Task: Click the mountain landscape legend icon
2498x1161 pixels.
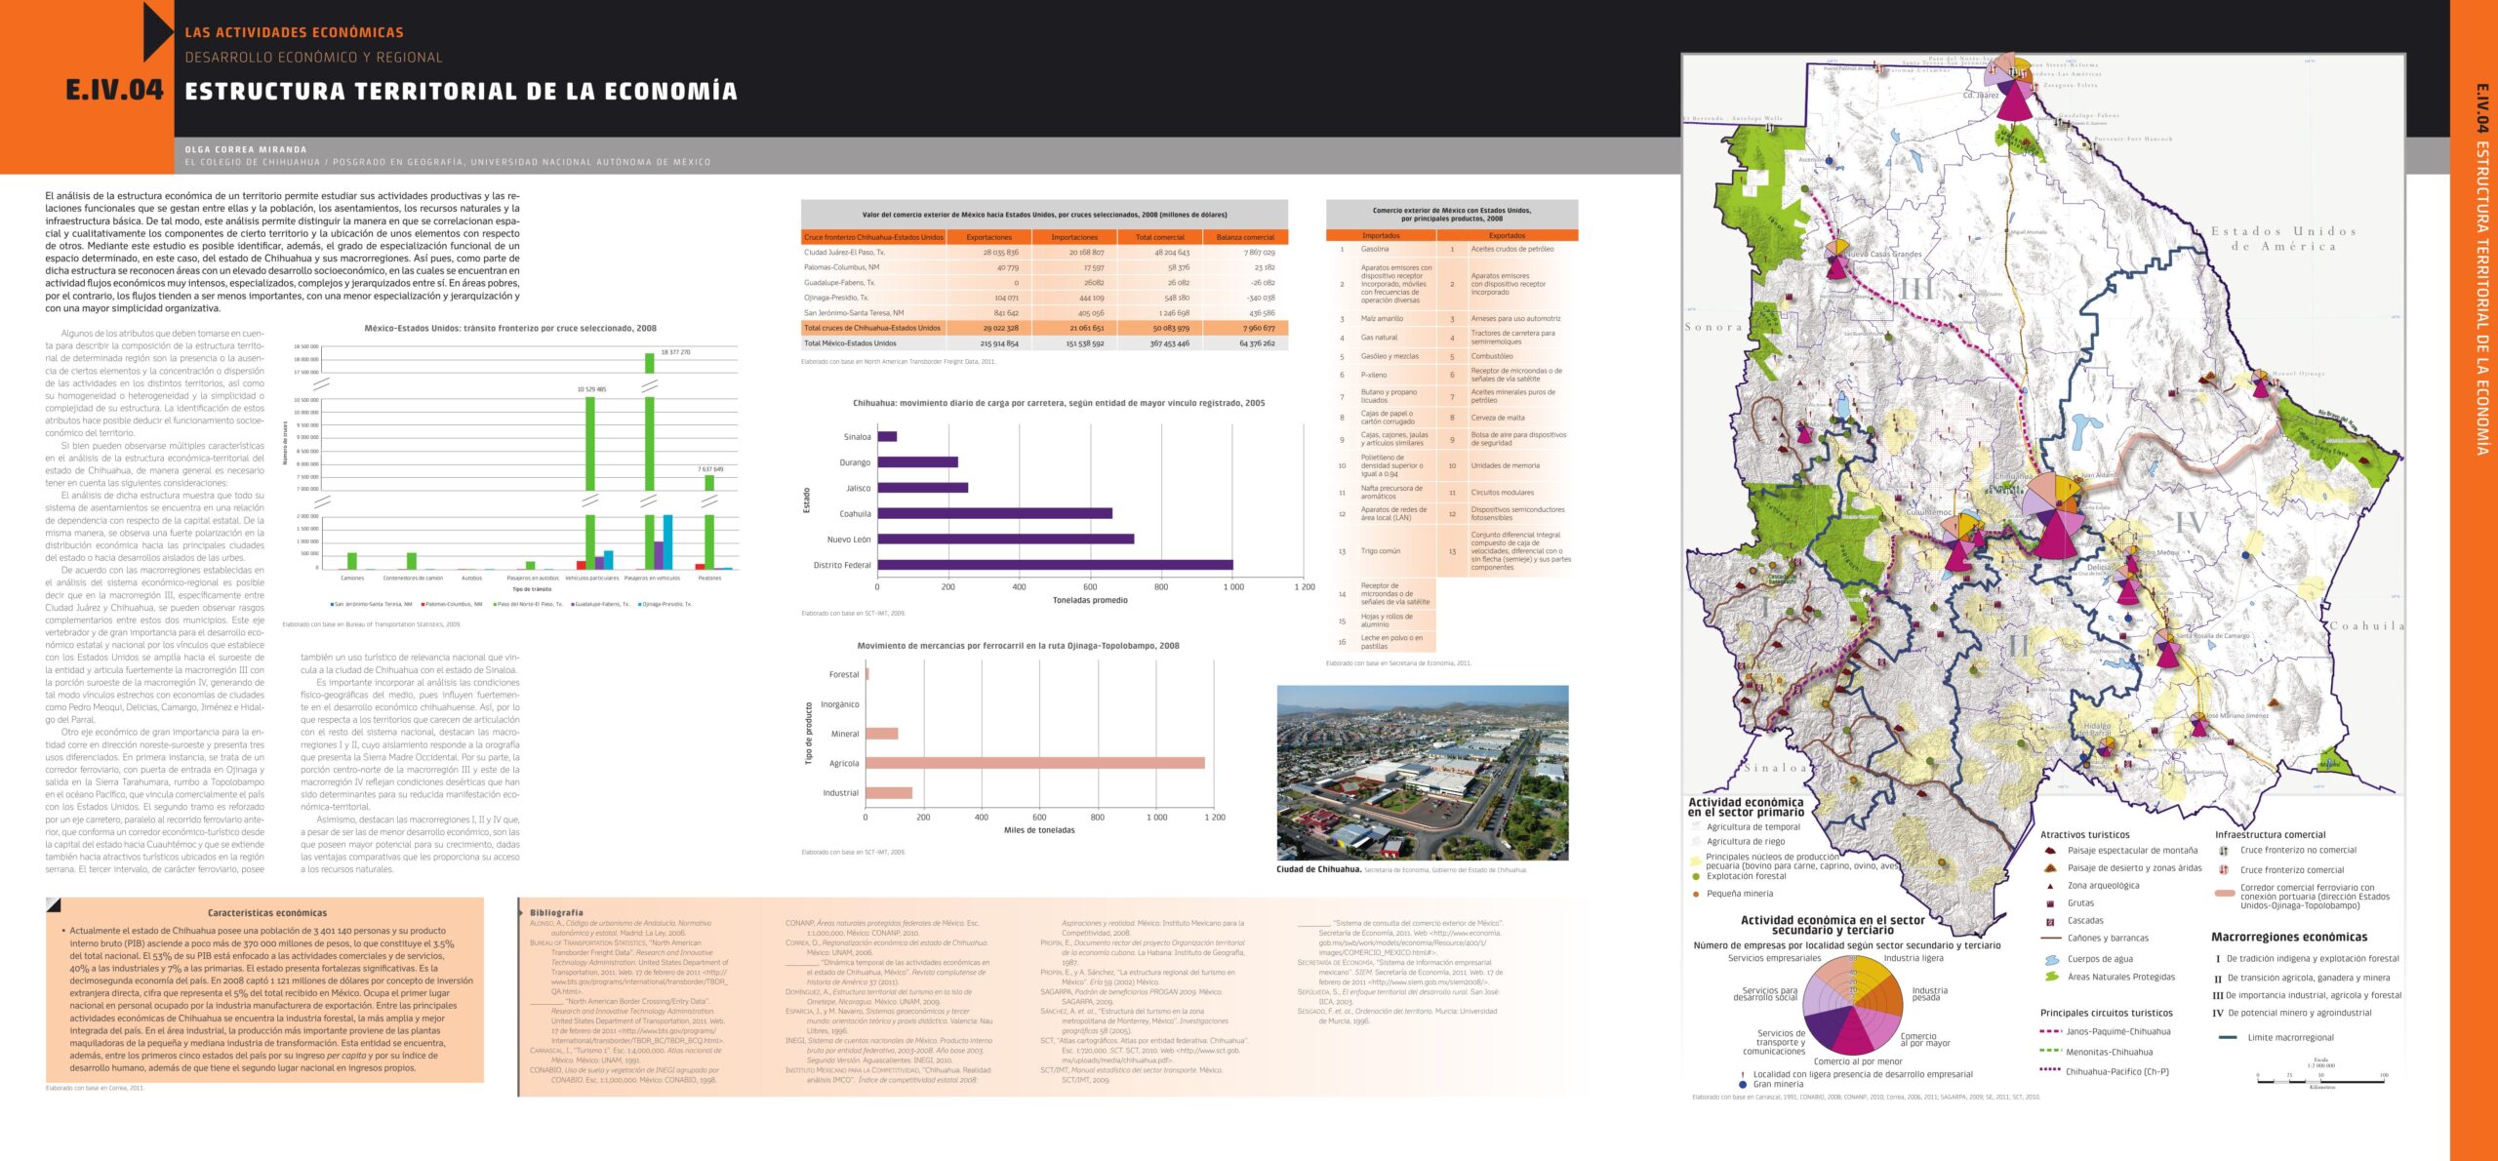Action: (x=2050, y=851)
